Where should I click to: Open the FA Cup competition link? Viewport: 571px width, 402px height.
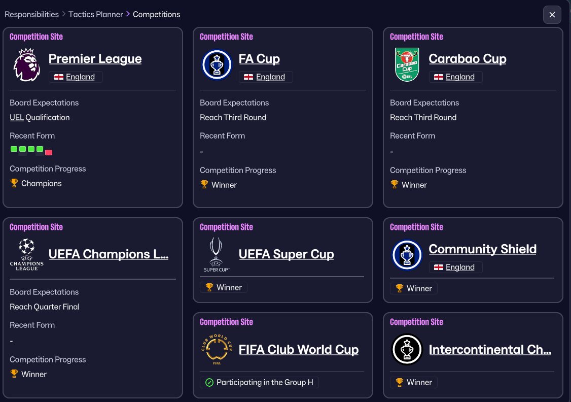(259, 59)
